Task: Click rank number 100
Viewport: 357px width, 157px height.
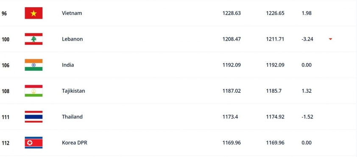Action: (6, 39)
